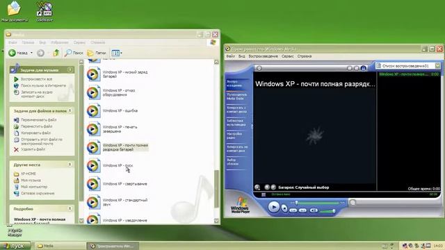Click the 'Воспроизвести все' link
Viewport: 445px width, 250px height.
[x=36, y=79]
